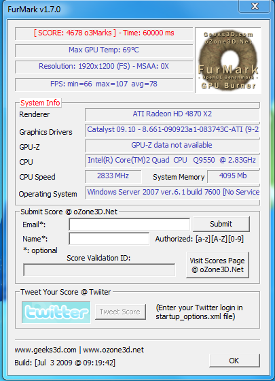Image resolution: width=275 pixels, height=381 pixels.
Task: Confirm the dialog with the OK button
Action: (x=234, y=361)
